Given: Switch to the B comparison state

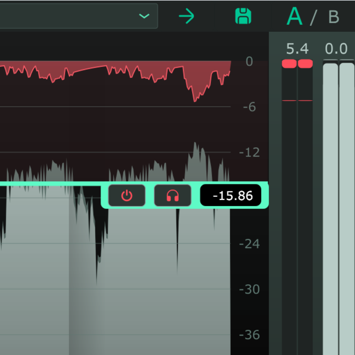Looking at the screenshot, I should point(334,17).
